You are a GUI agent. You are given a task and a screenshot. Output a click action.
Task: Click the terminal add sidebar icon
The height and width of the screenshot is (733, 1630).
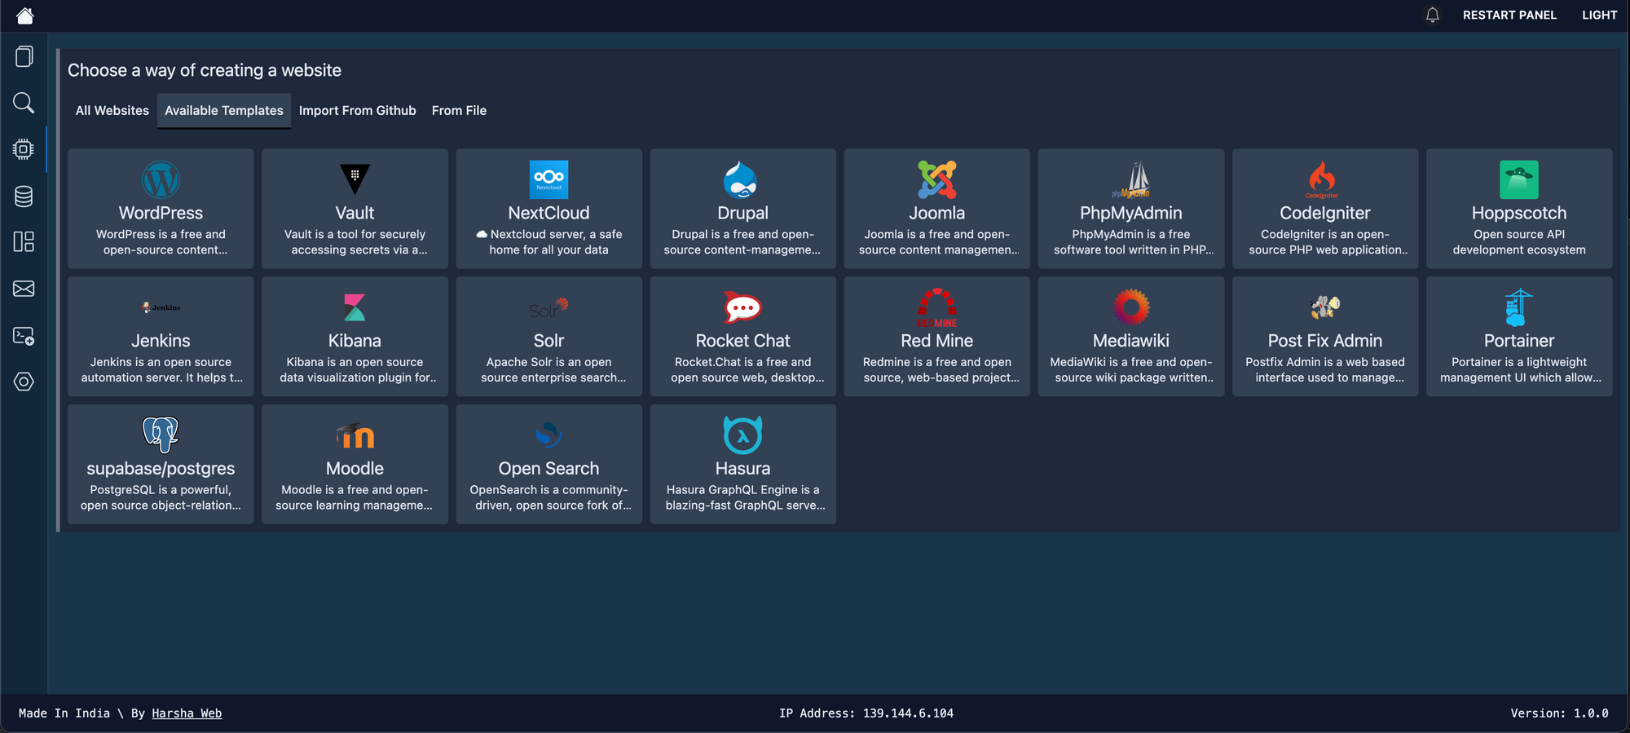[x=24, y=336]
